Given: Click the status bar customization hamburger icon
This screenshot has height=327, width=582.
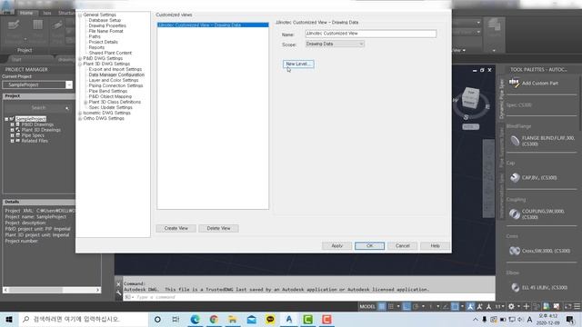Looking at the screenshot, I should 577,306.
